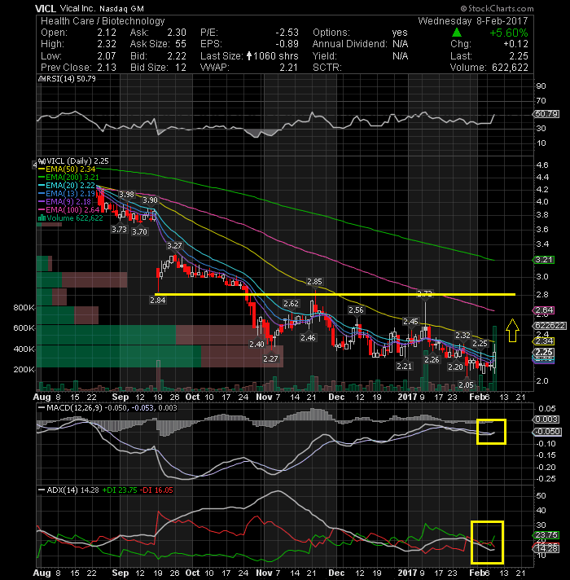570x580 pixels.
Task: Click the 2.20 price low label
Action: click(x=455, y=367)
